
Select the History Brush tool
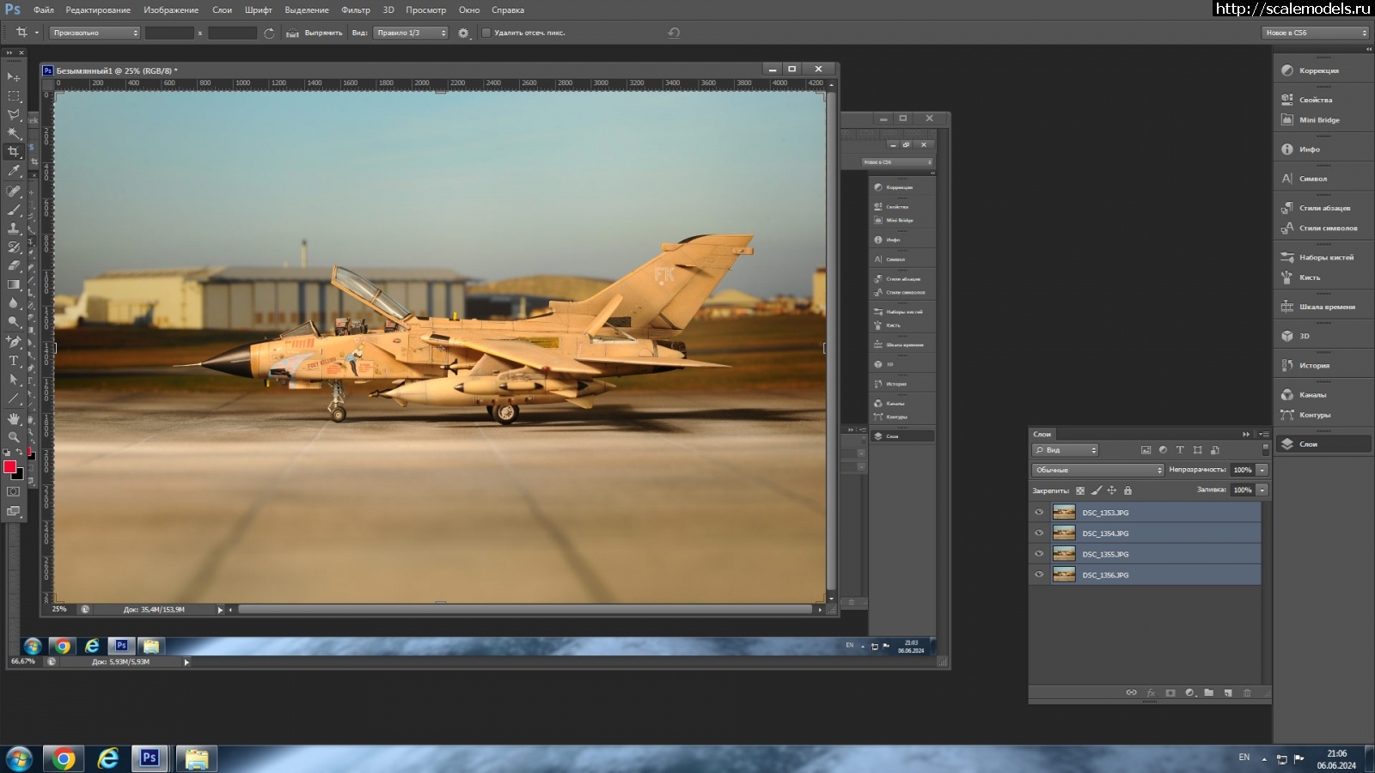pyautogui.click(x=14, y=247)
